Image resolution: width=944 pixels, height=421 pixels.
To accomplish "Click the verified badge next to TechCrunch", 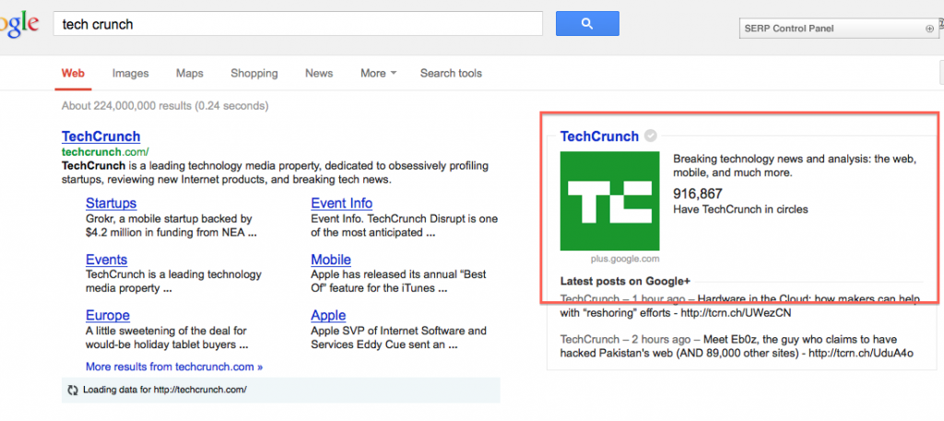I will pos(650,136).
